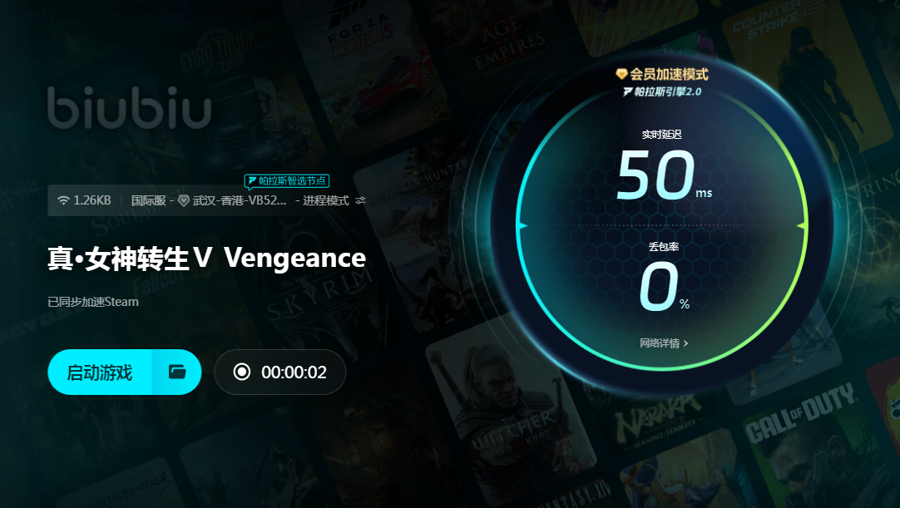Open the node settings sliders icon

pyautogui.click(x=360, y=200)
